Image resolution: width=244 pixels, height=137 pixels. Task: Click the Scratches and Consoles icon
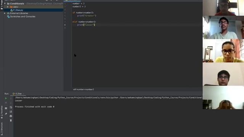(8, 17)
